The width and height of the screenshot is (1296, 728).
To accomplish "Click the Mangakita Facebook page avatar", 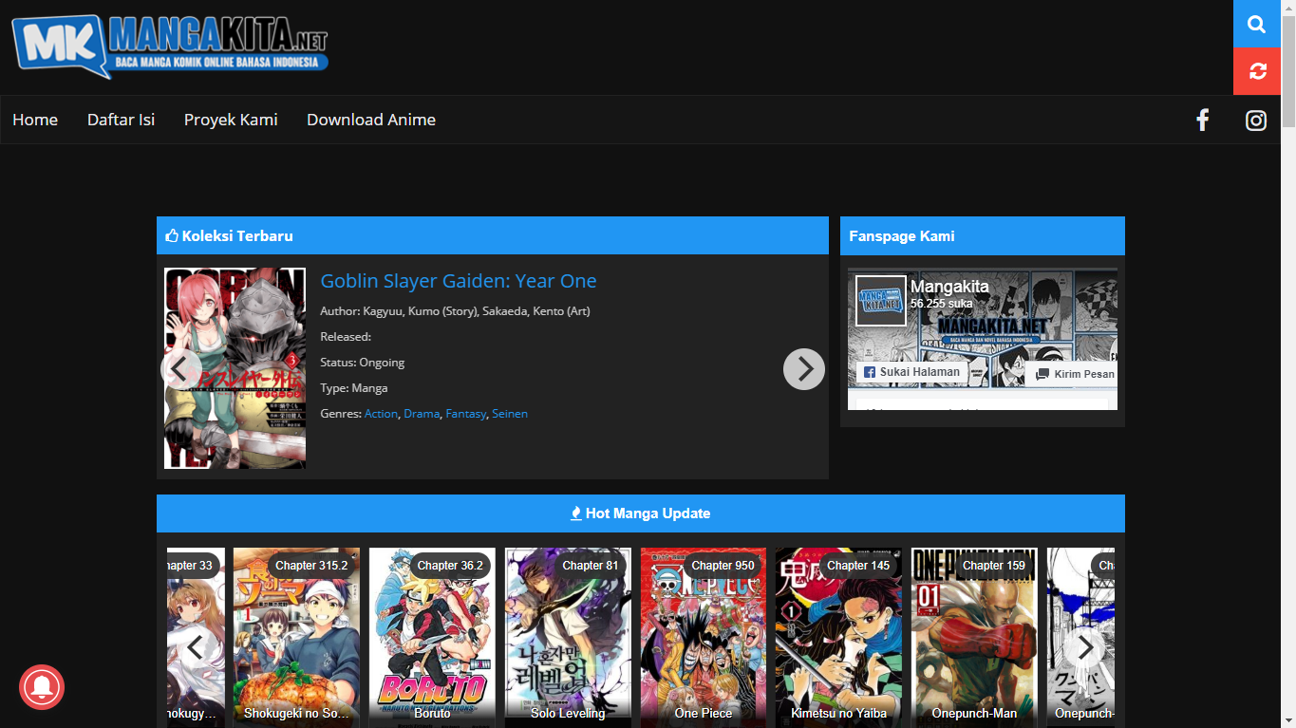I will [x=881, y=301].
